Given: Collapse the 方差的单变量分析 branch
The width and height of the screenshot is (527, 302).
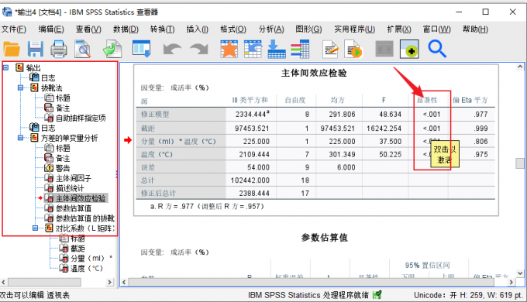Looking at the screenshot, I should click(20, 138).
